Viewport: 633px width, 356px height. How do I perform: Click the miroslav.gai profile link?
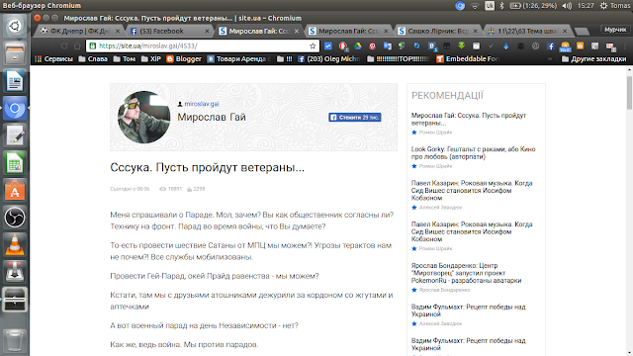202,104
